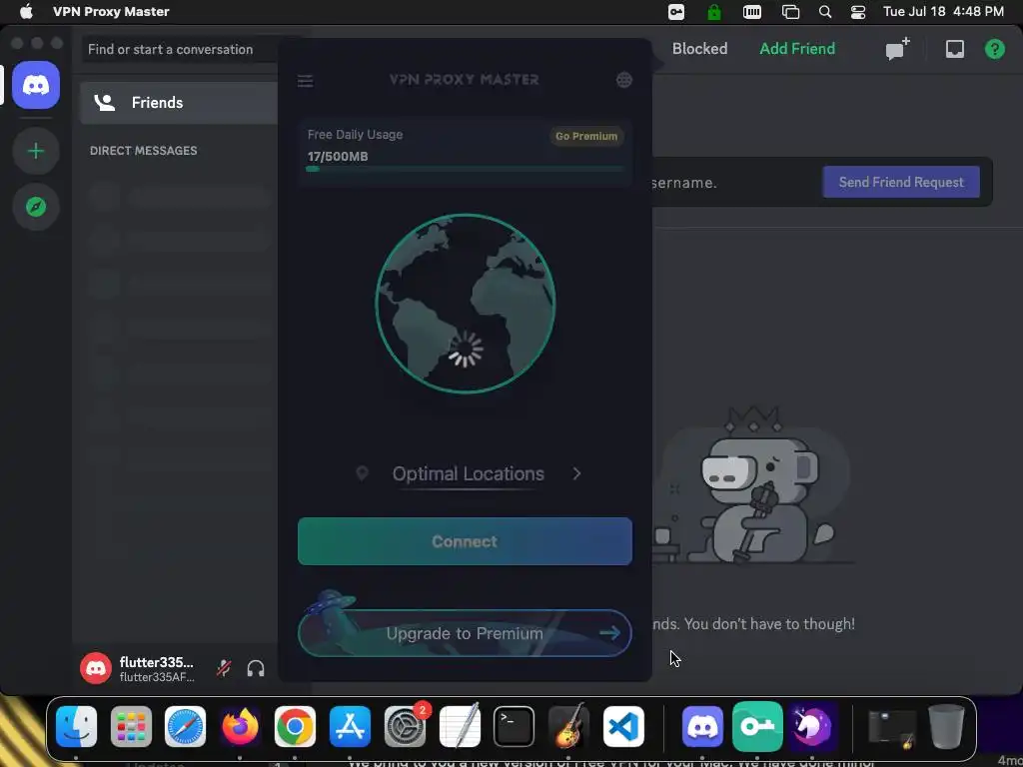Screen dimensions: 1023x767
Task: Open the Apple menu
Action: pos(26,12)
